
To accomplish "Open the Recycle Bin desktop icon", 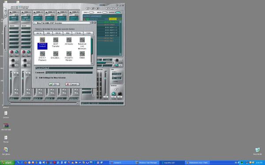I will (x=257, y=151).
